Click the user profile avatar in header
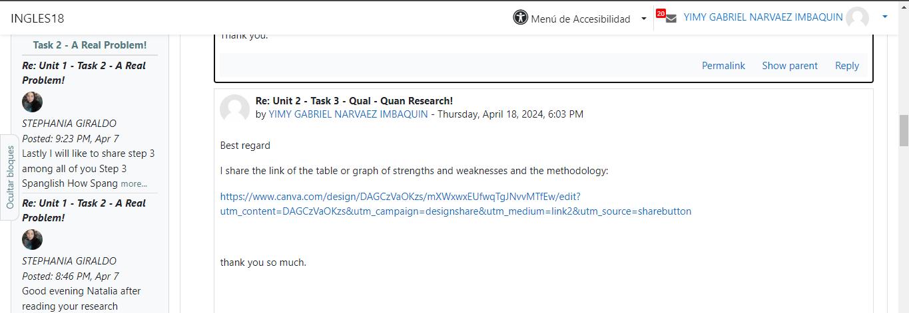Viewport: 909px width, 313px height. tap(857, 18)
